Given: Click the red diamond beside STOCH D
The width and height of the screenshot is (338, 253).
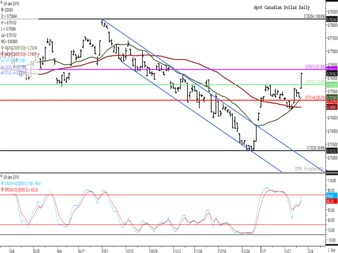Looking at the screenshot, I should pos(2,190).
